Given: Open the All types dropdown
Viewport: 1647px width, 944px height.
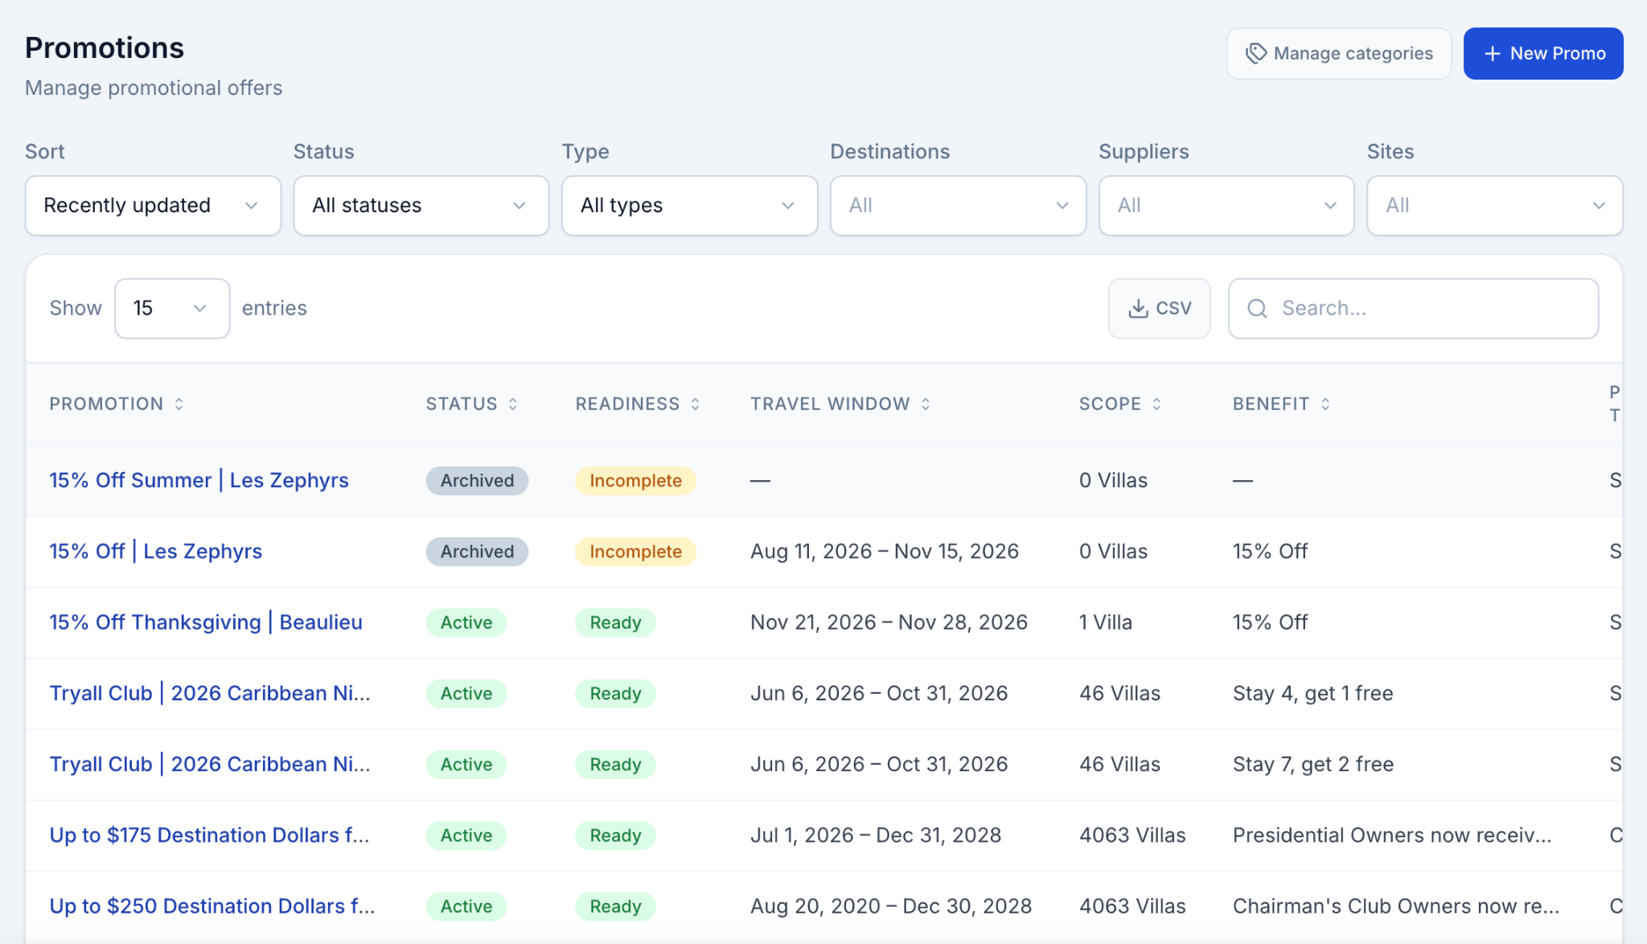Looking at the screenshot, I should pos(690,206).
